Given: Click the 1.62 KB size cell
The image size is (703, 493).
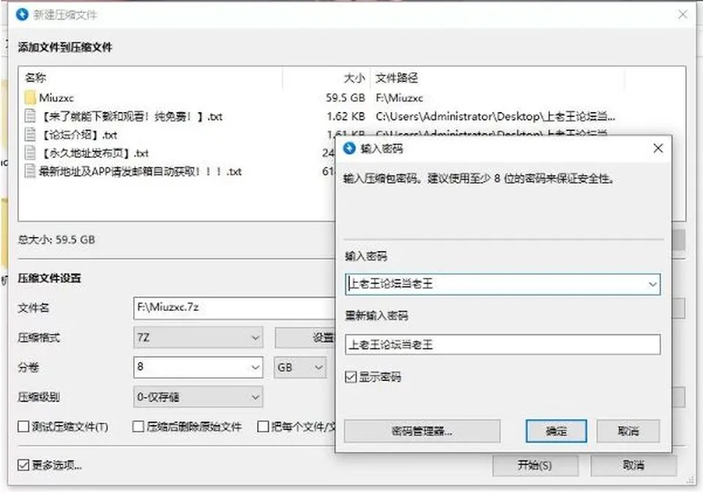Looking at the screenshot, I should (346, 116).
